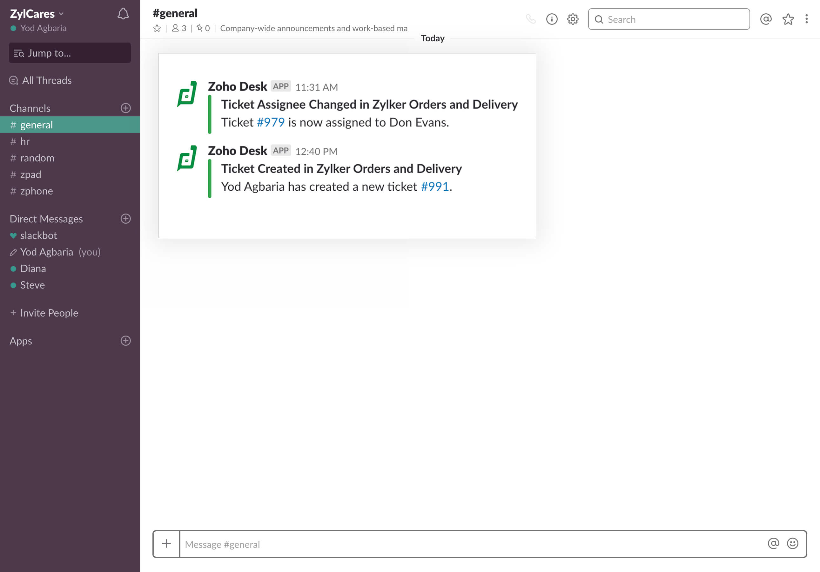Click the Invite People button in sidebar
The width and height of the screenshot is (820, 572).
[49, 313]
